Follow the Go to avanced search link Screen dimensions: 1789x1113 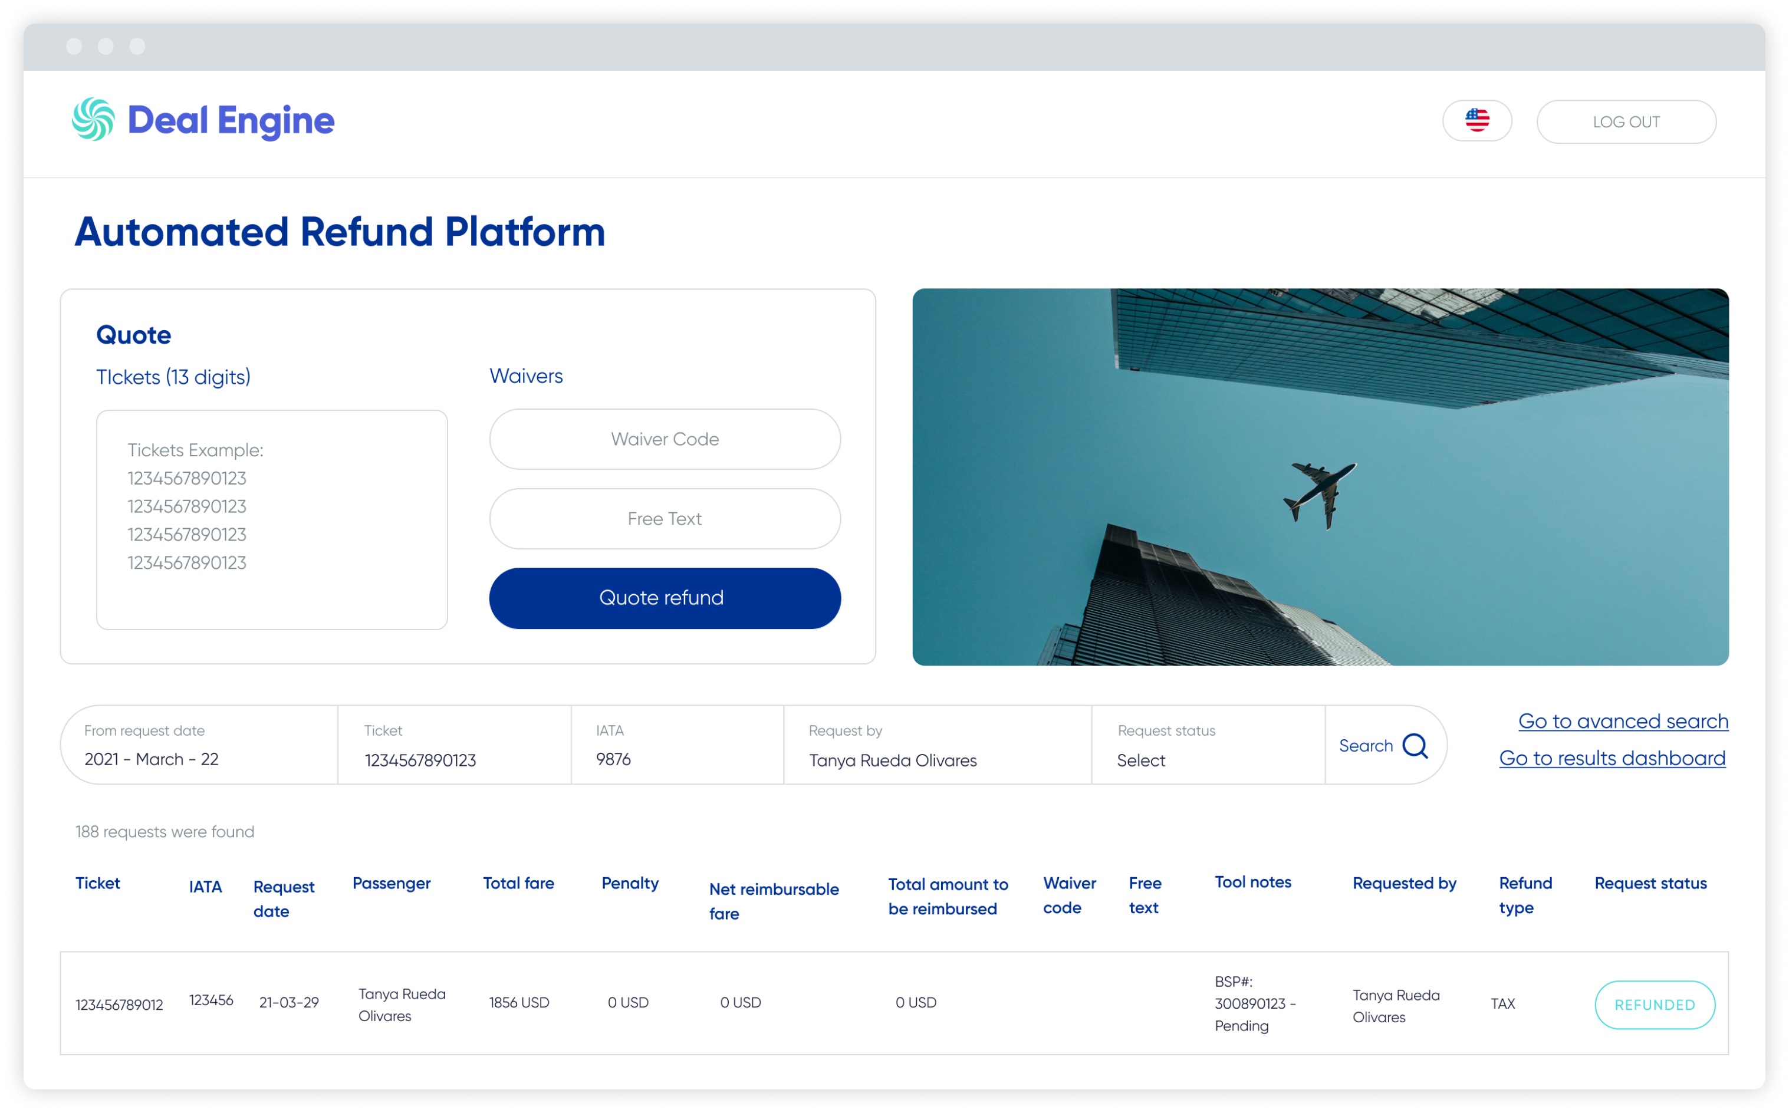point(1623,722)
